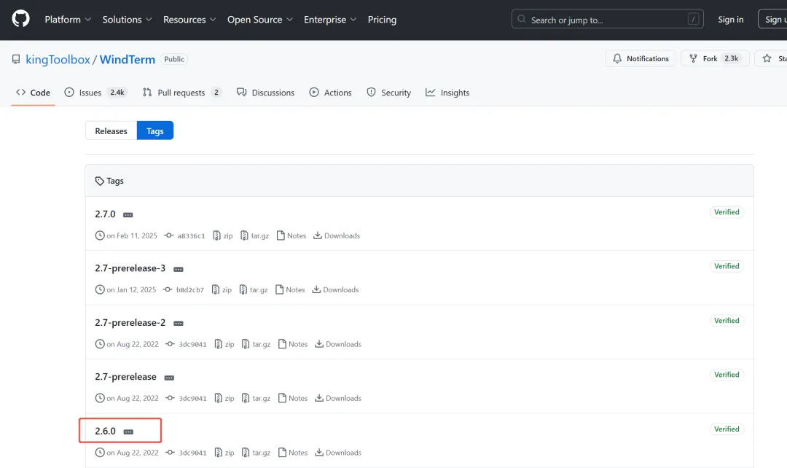Switch to the Issues tab

(x=96, y=93)
